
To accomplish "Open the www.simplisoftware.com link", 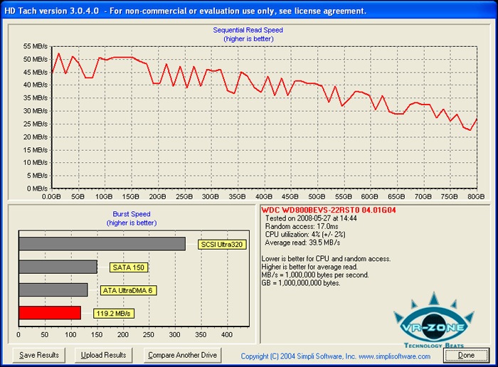I will point(396,356).
